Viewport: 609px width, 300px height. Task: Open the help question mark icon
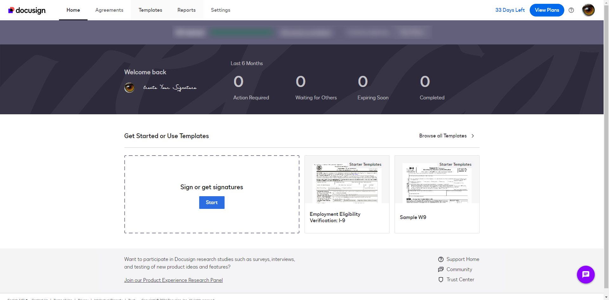(x=571, y=10)
